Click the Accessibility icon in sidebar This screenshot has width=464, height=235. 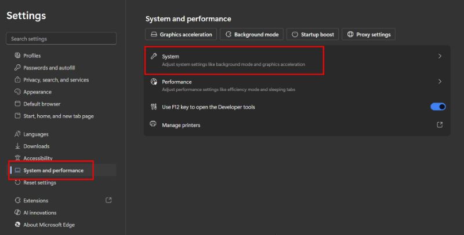[x=17, y=159]
